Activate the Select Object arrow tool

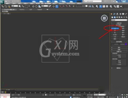[20, 6]
